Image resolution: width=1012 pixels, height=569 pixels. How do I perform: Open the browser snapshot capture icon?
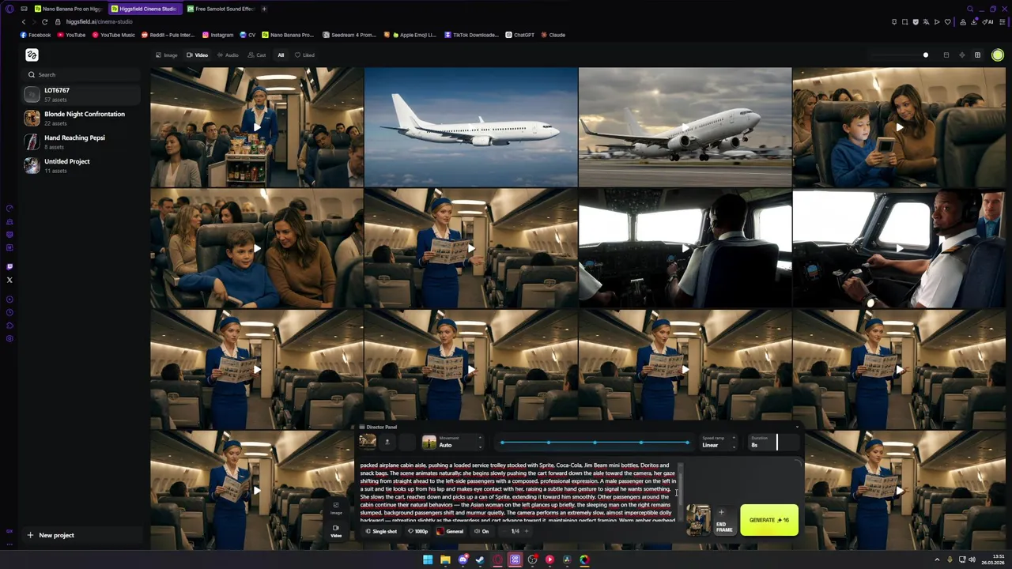pos(905,21)
